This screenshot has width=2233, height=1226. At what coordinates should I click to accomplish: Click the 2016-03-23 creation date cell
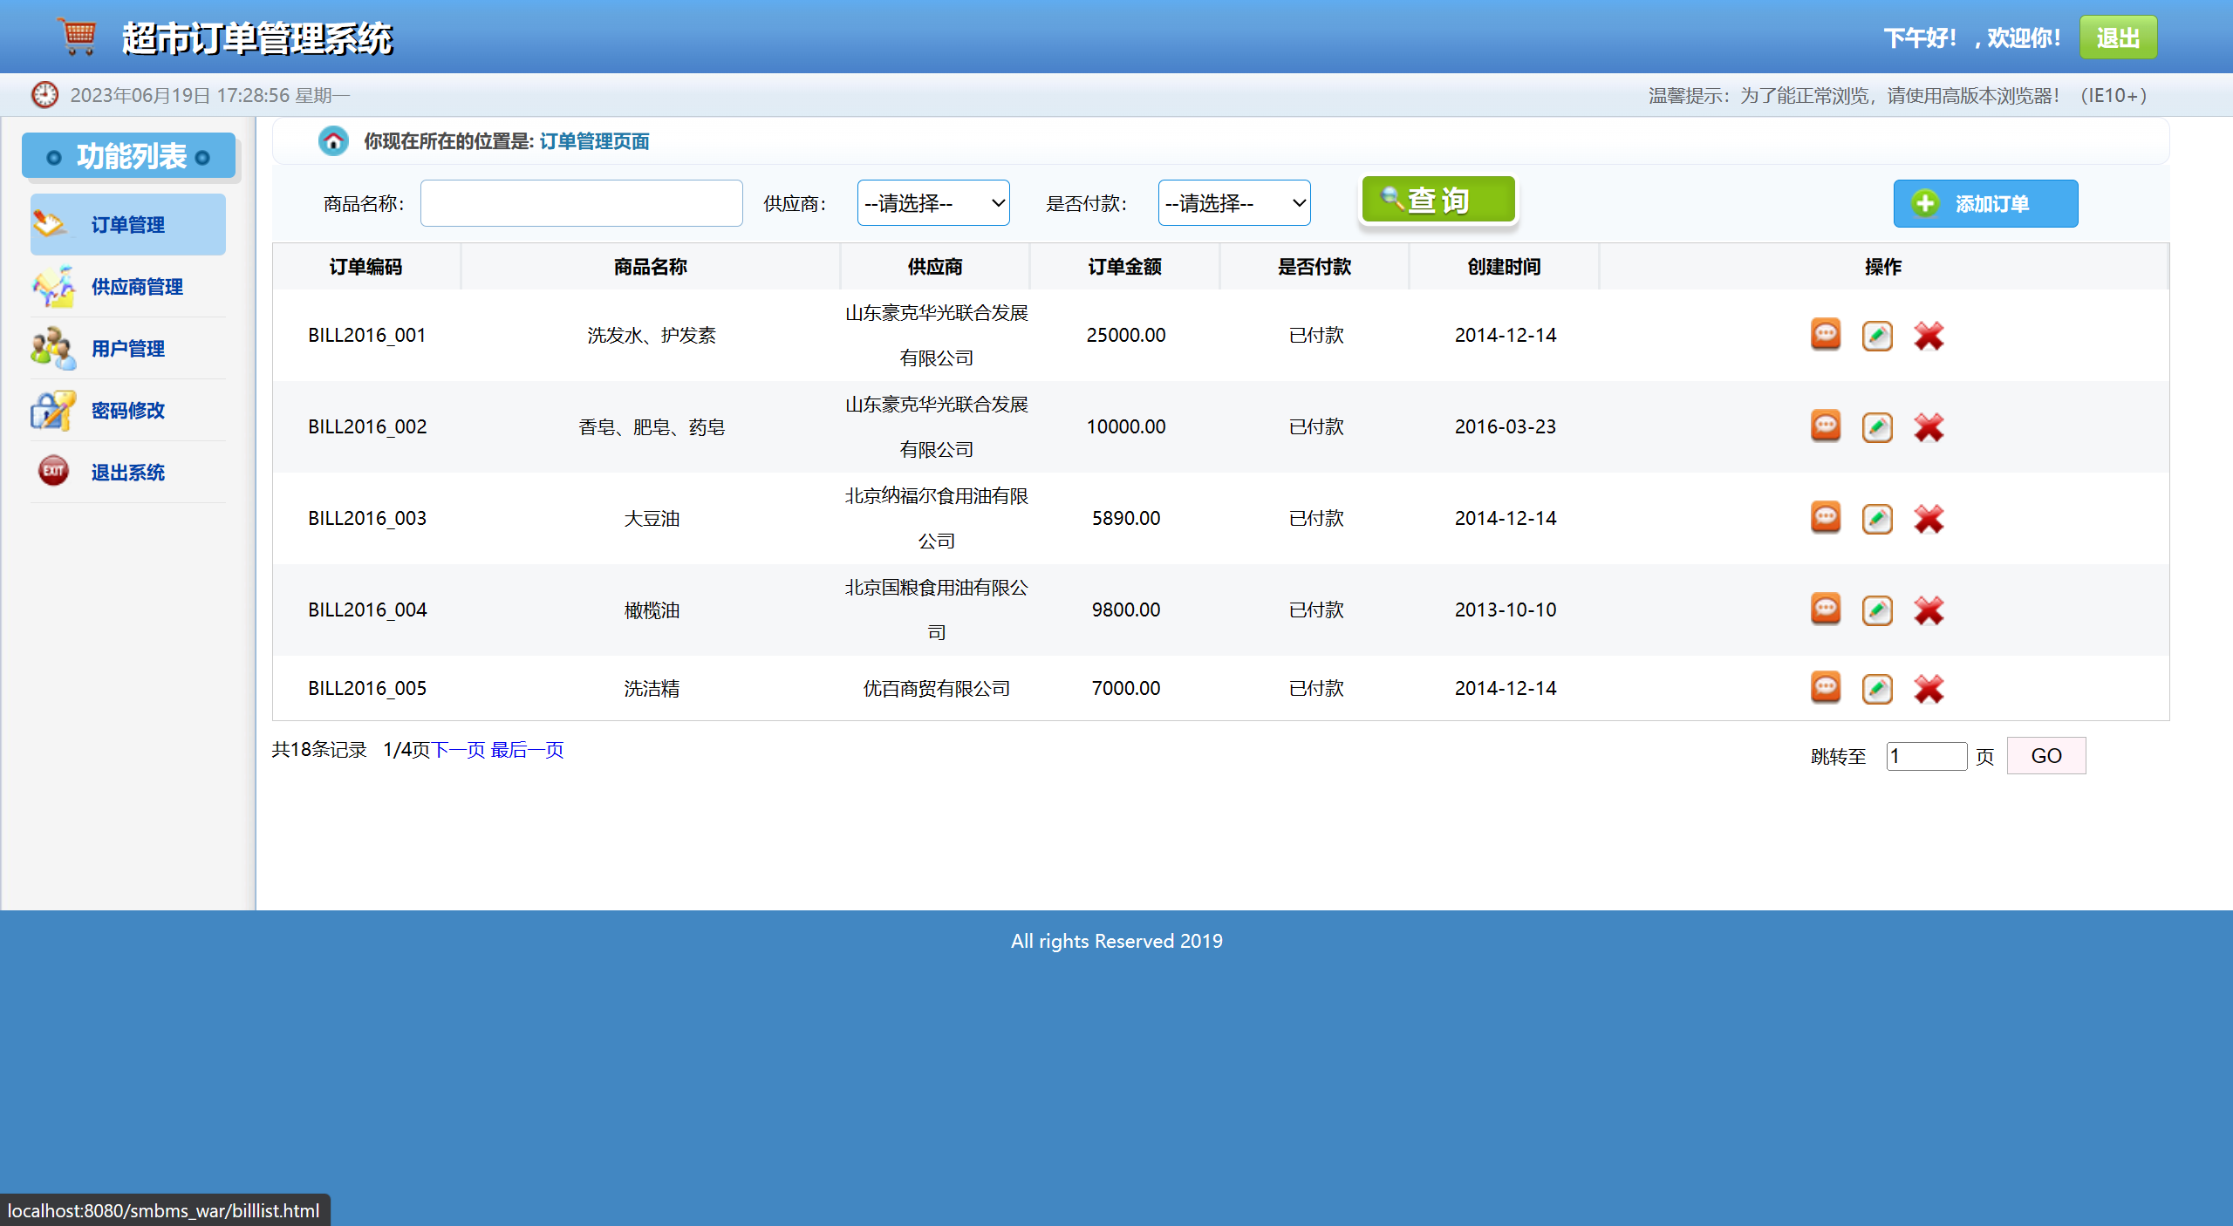coord(1506,426)
